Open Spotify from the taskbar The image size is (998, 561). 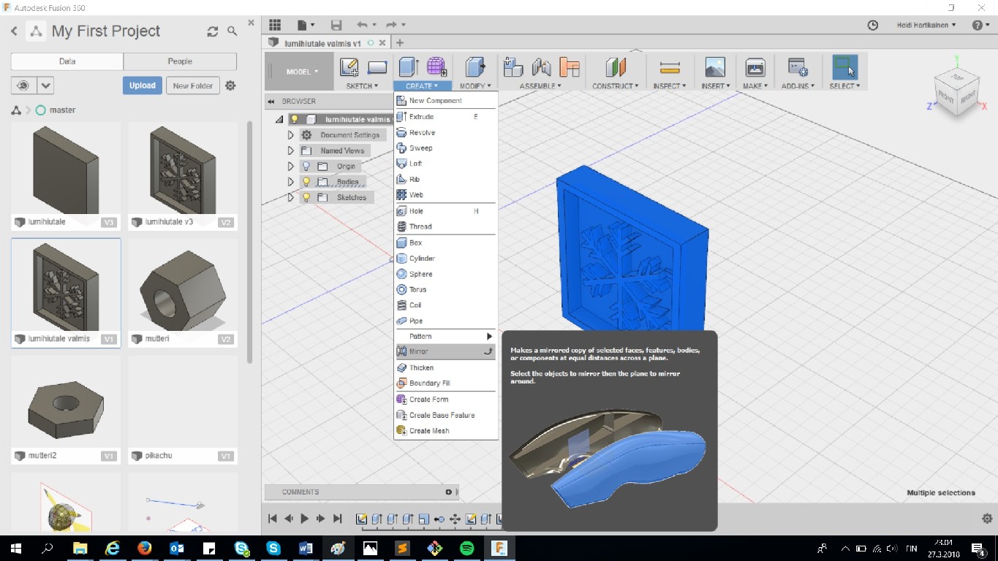pos(467,547)
